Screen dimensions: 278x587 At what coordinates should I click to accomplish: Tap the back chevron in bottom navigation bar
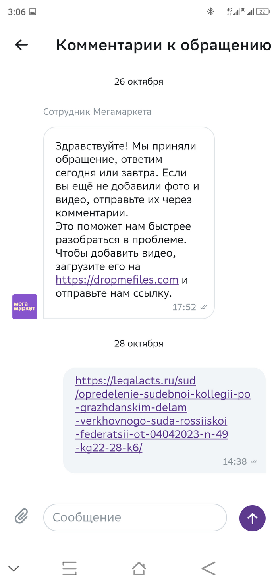[208, 568]
